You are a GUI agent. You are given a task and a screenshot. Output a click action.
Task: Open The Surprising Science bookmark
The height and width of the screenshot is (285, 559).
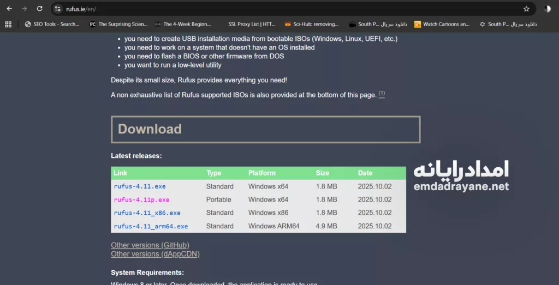click(118, 24)
